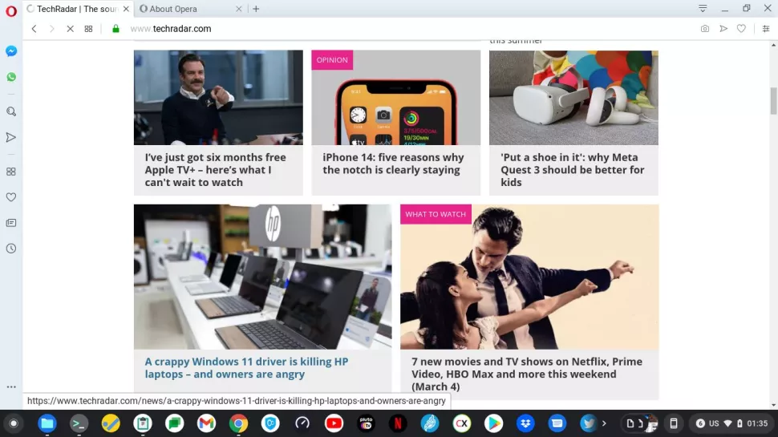The width and height of the screenshot is (778, 437).
Task: Open the phone hub icon on shelf
Action: click(x=673, y=423)
